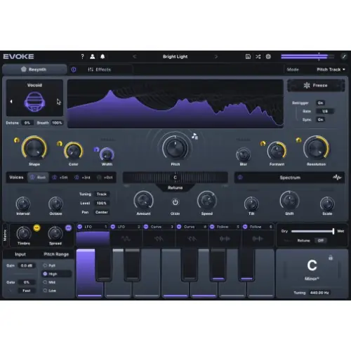Image resolution: width=351 pixels, height=351 pixels.
Task: Open the Mode Pitch Track dropdown
Action: coord(331,69)
